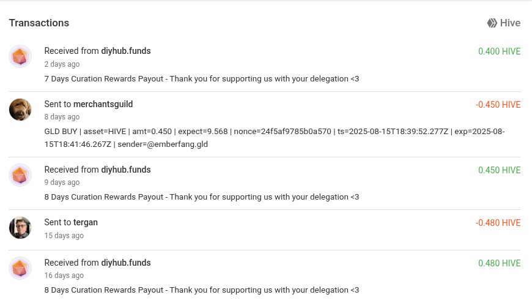Select the -0.450 HIVE sent amount
The height and width of the screenshot is (300, 532).
[x=498, y=105]
